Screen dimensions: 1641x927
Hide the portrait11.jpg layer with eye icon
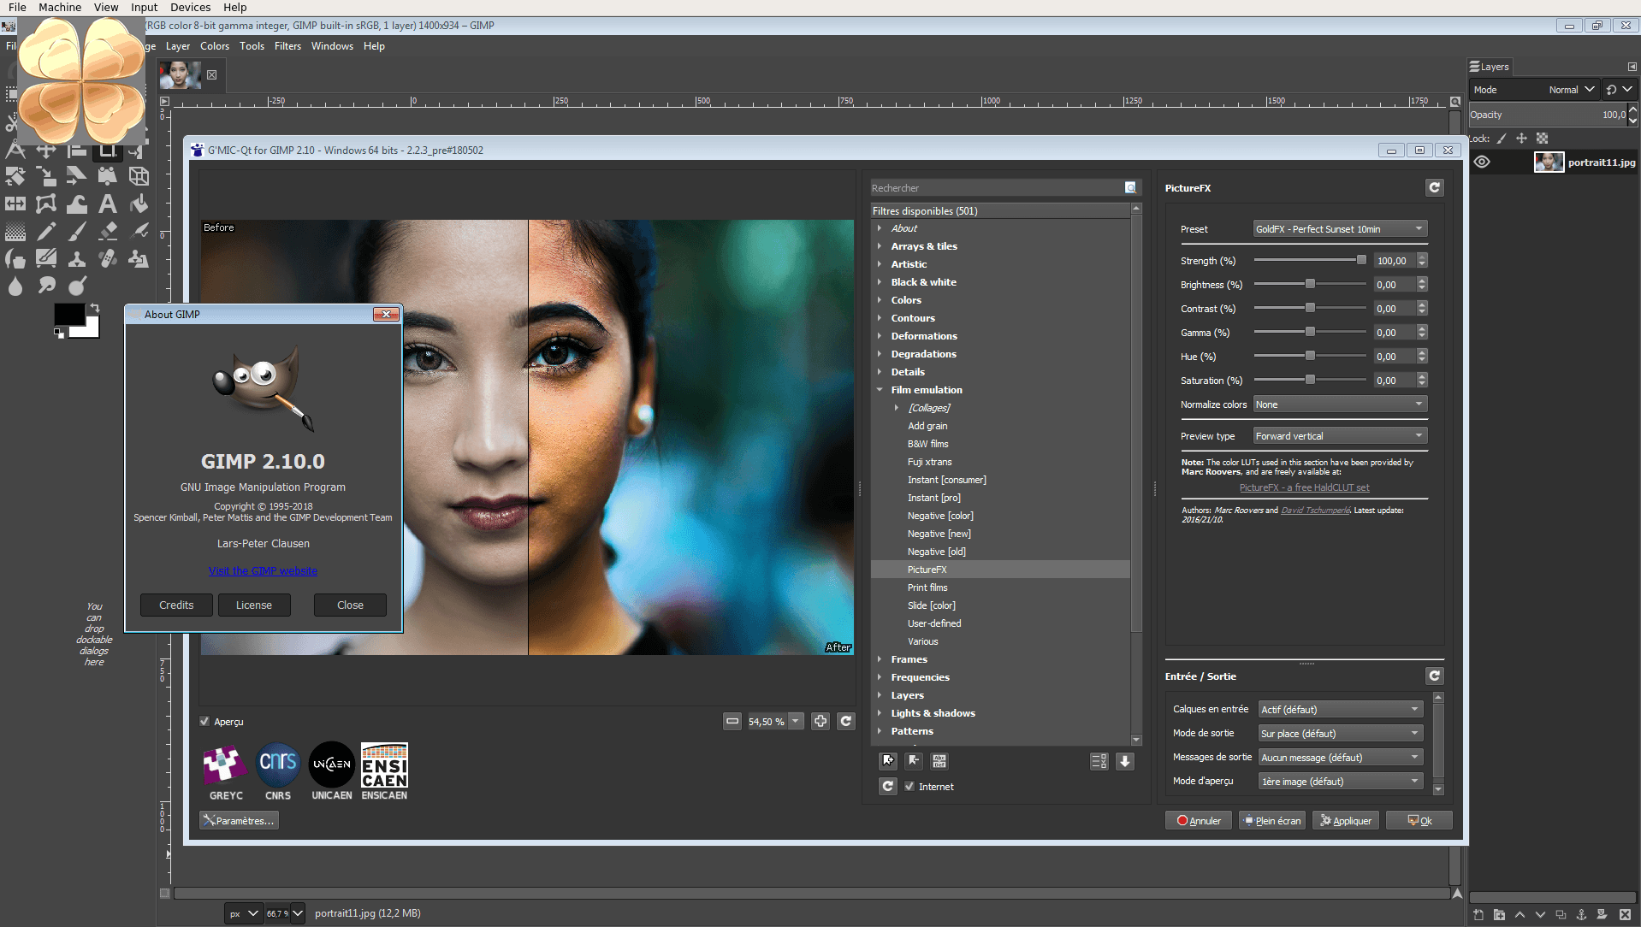click(1482, 162)
